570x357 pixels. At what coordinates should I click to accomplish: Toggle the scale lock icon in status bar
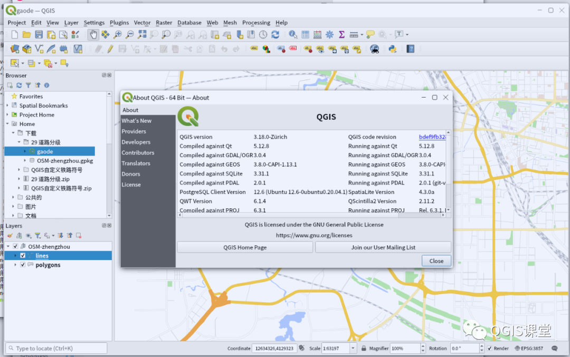point(364,348)
